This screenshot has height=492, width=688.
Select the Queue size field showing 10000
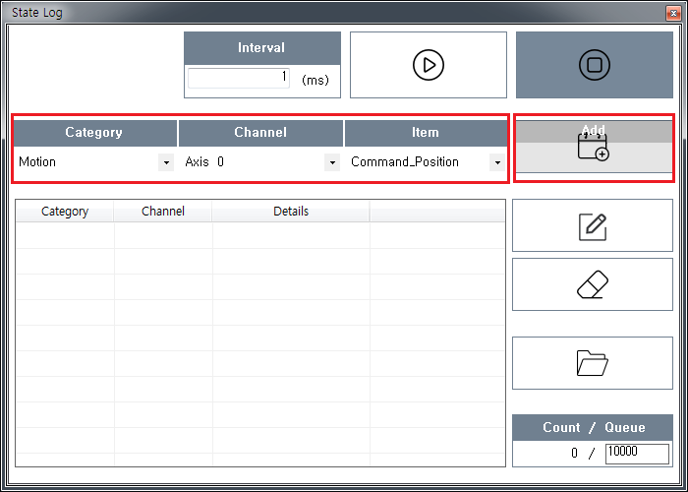tap(636, 453)
